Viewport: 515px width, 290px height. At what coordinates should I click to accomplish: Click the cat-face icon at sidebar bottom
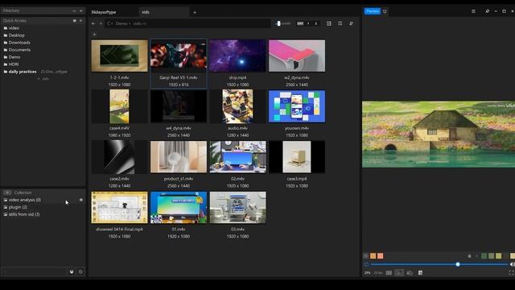click(72, 272)
